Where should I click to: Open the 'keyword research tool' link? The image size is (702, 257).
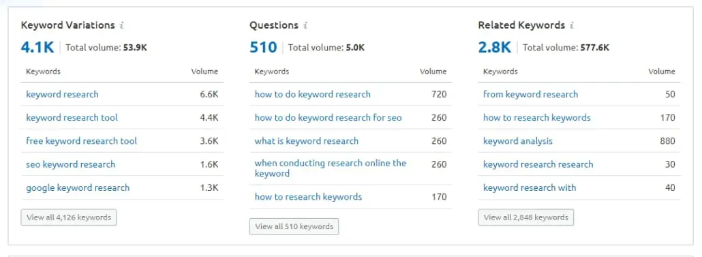72,118
